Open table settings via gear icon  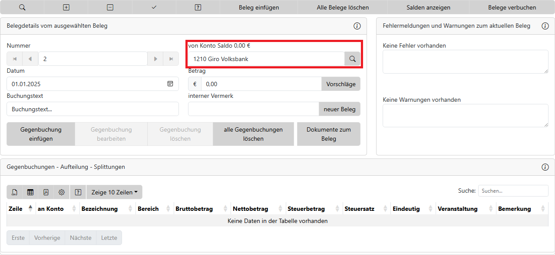[62, 192]
